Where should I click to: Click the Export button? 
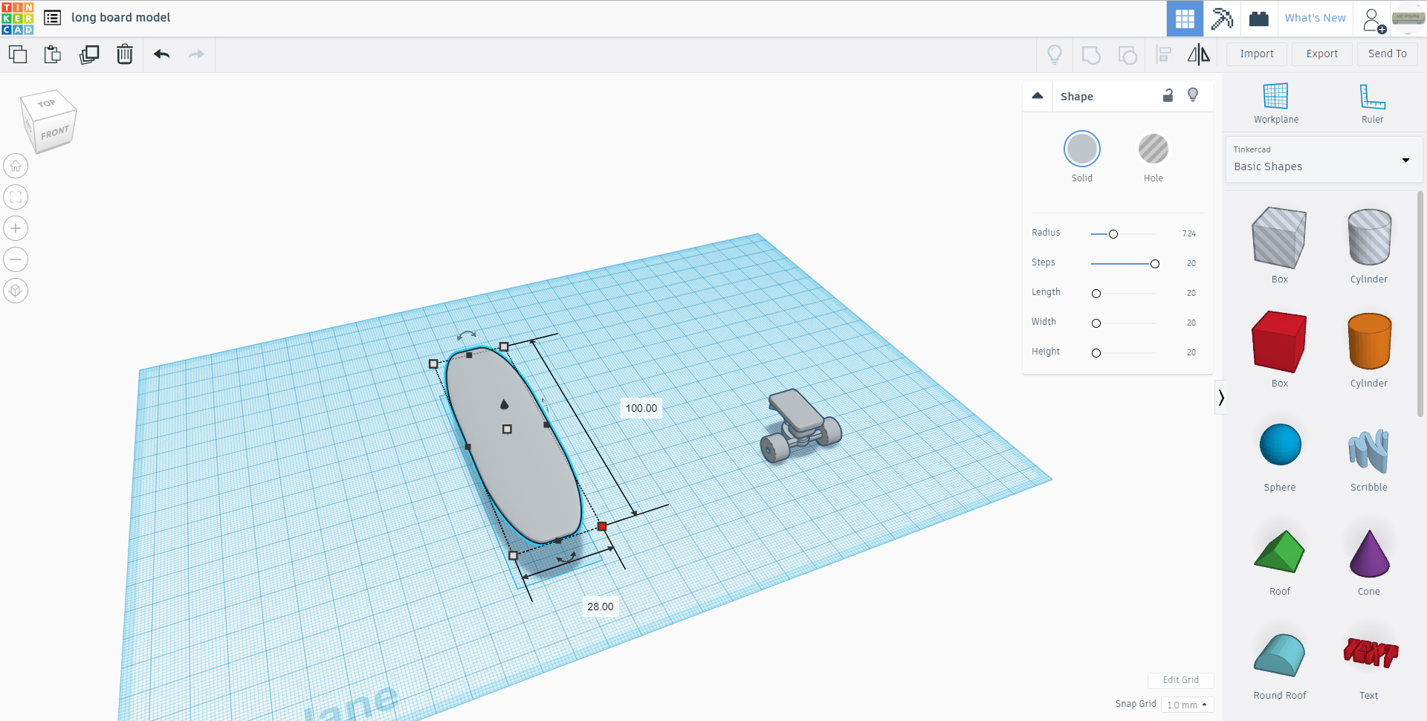[x=1322, y=54]
